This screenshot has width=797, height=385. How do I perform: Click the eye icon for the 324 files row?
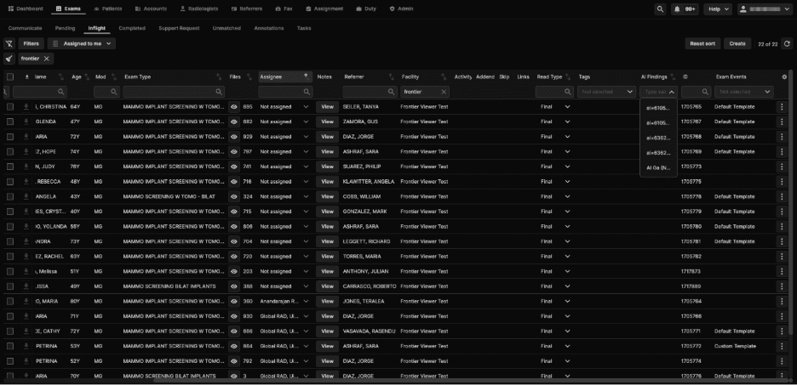point(234,197)
